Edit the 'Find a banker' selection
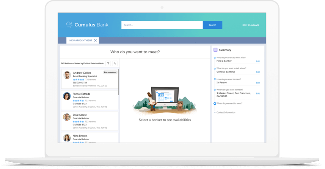The height and width of the screenshot is (169, 325). [258, 61]
